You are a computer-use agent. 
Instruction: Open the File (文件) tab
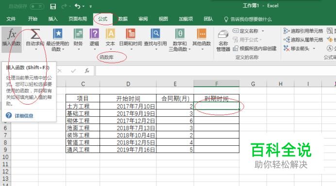[x=11, y=19]
